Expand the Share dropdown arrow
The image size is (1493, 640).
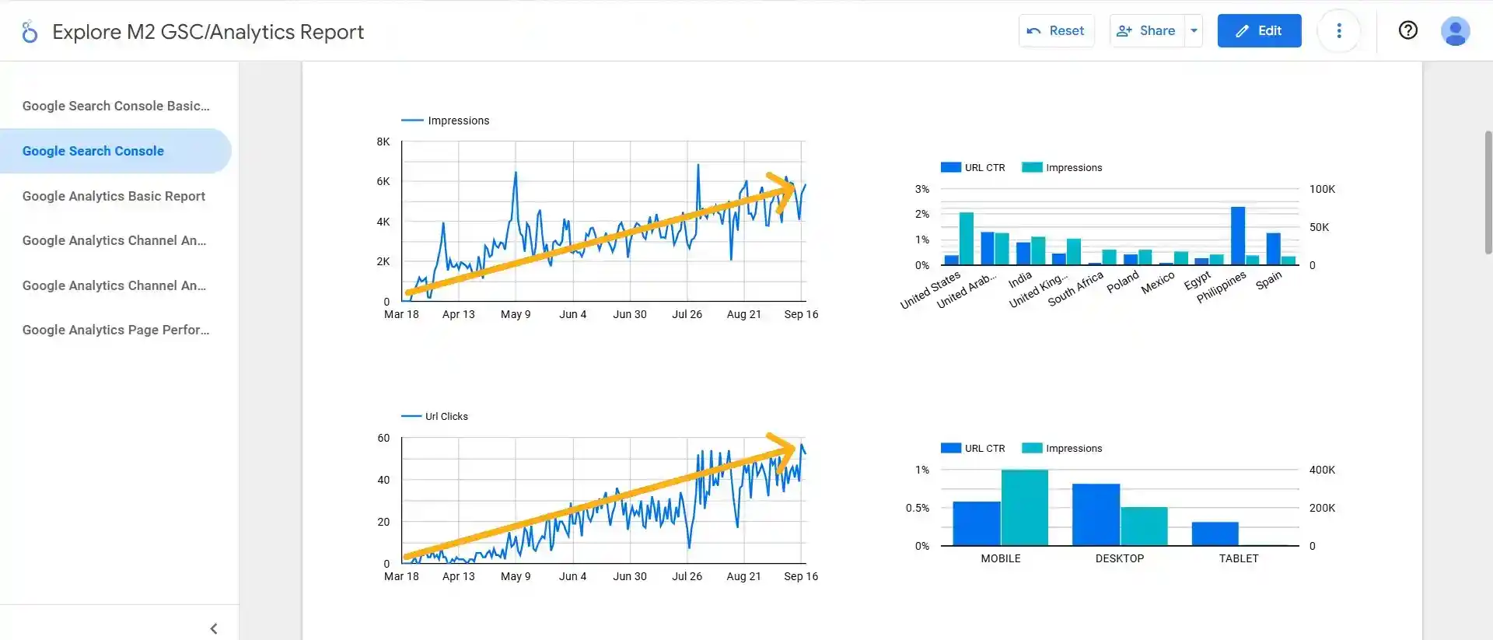(1194, 31)
